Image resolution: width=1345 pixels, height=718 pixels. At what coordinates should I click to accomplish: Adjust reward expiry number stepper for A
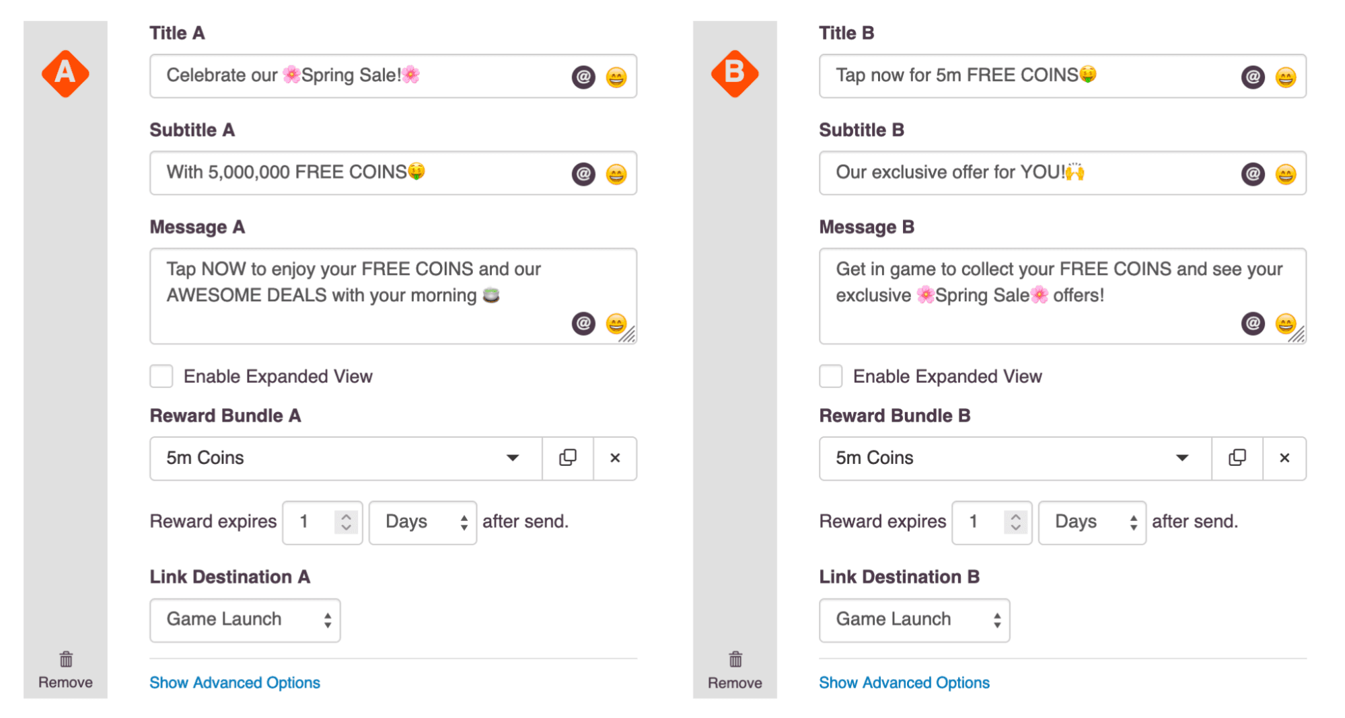[x=346, y=522]
